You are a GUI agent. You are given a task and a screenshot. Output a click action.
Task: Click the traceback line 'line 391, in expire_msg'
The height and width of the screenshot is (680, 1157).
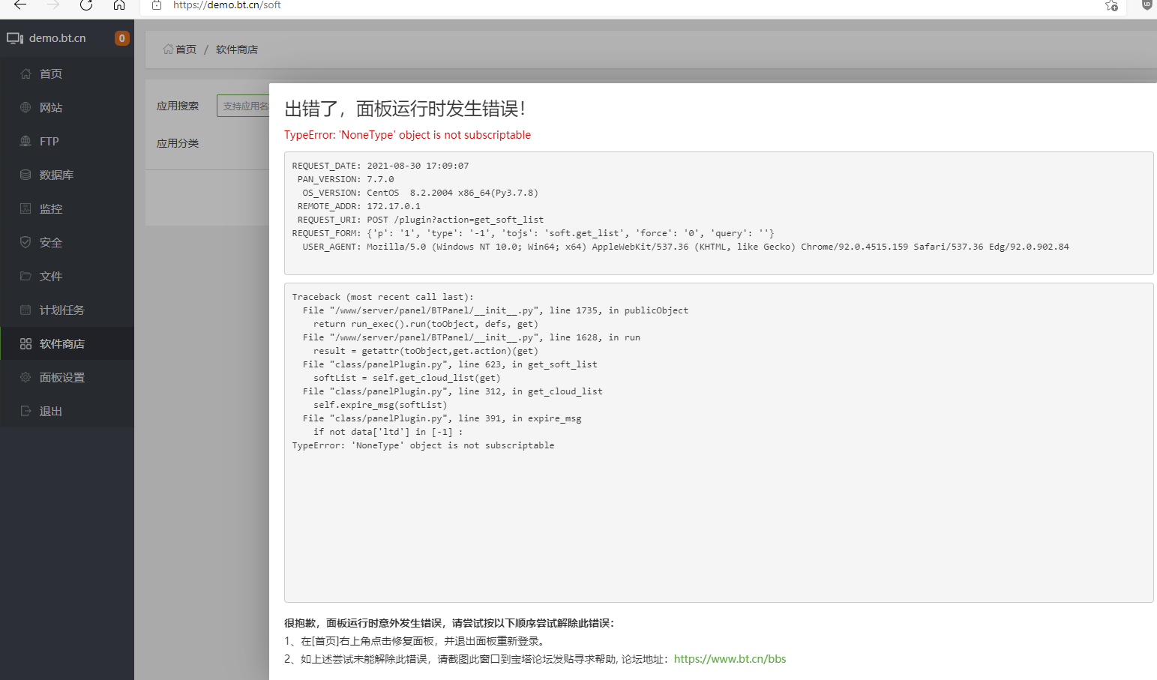tap(442, 418)
